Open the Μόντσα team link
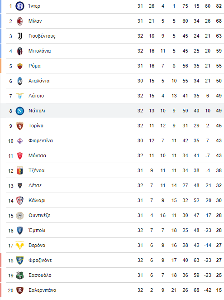The height and width of the screenshot is (300, 224). (x=37, y=155)
